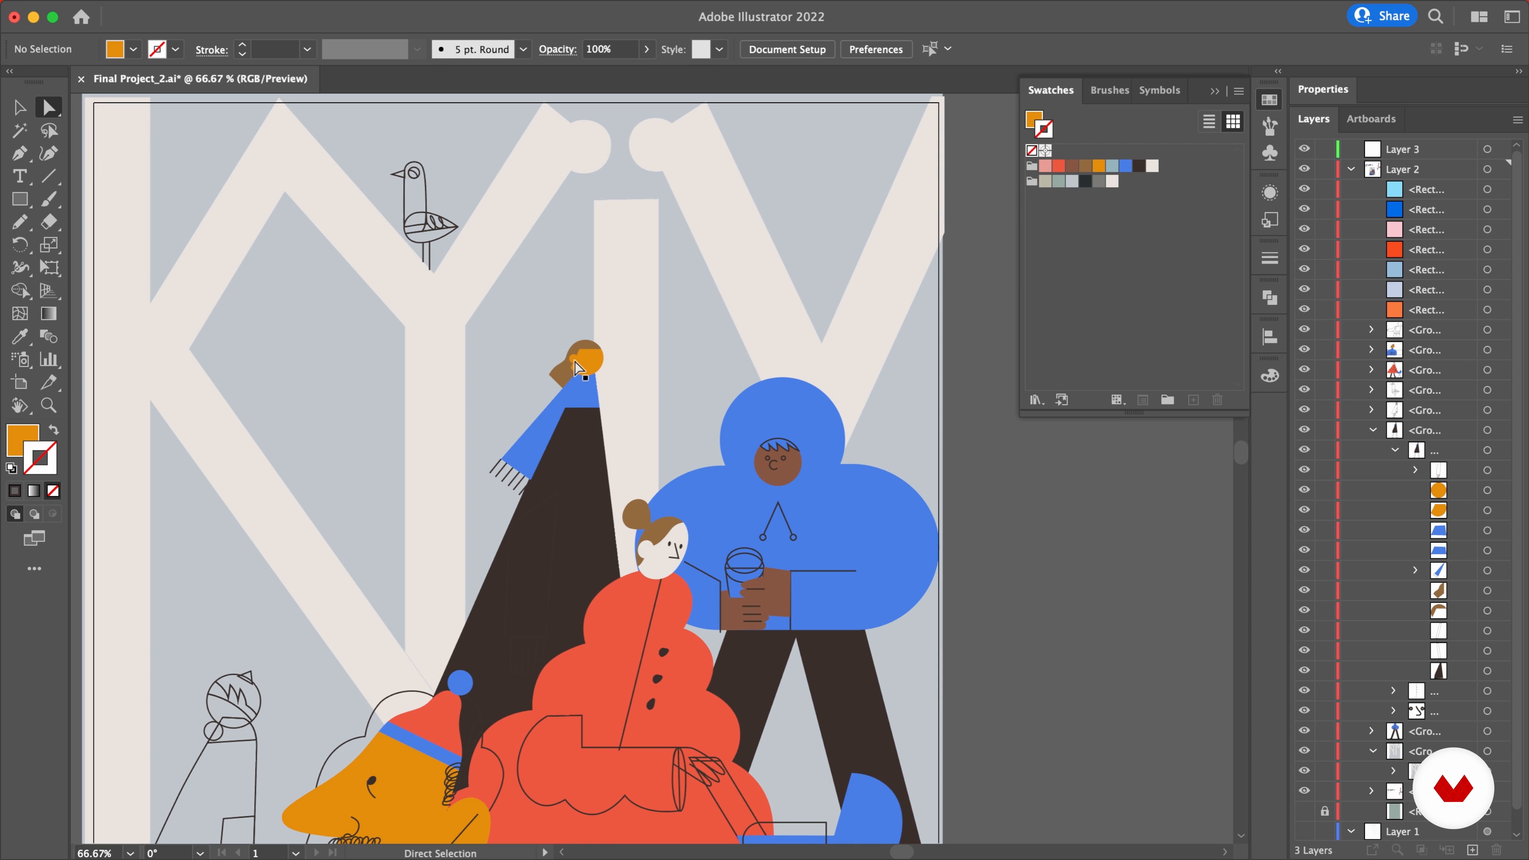Hide the orange circle path sublayer
This screenshot has width=1529, height=860.
pyautogui.click(x=1304, y=490)
